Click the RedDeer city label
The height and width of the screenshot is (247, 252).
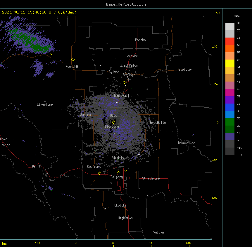pos(129,75)
